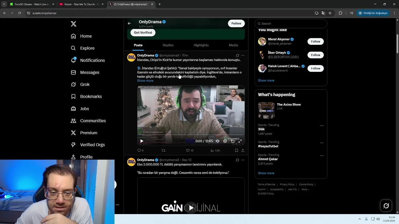The width and height of the screenshot is (399, 224).
Task: Switch to the Replies tab
Action: point(168,45)
